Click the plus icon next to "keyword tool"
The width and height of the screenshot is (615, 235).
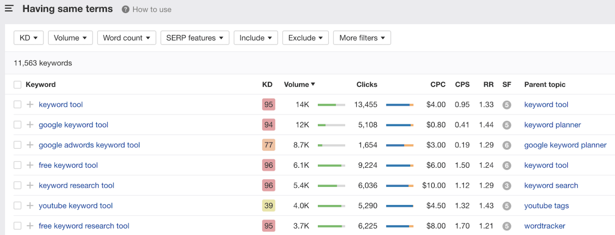click(x=29, y=104)
